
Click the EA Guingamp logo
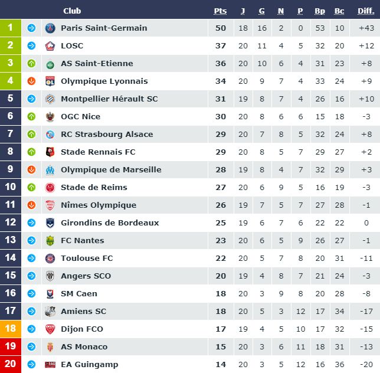point(50,365)
